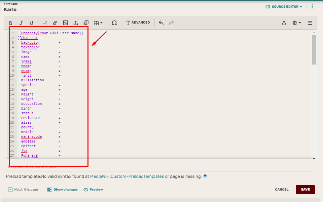Click the 'bounty' parameter text
Screen dimensions: 323x202
coord(27,127)
